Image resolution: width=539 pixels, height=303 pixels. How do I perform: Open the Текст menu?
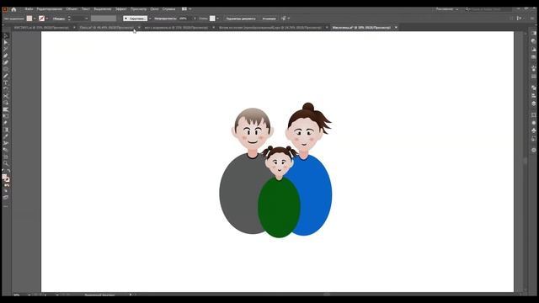(86, 9)
